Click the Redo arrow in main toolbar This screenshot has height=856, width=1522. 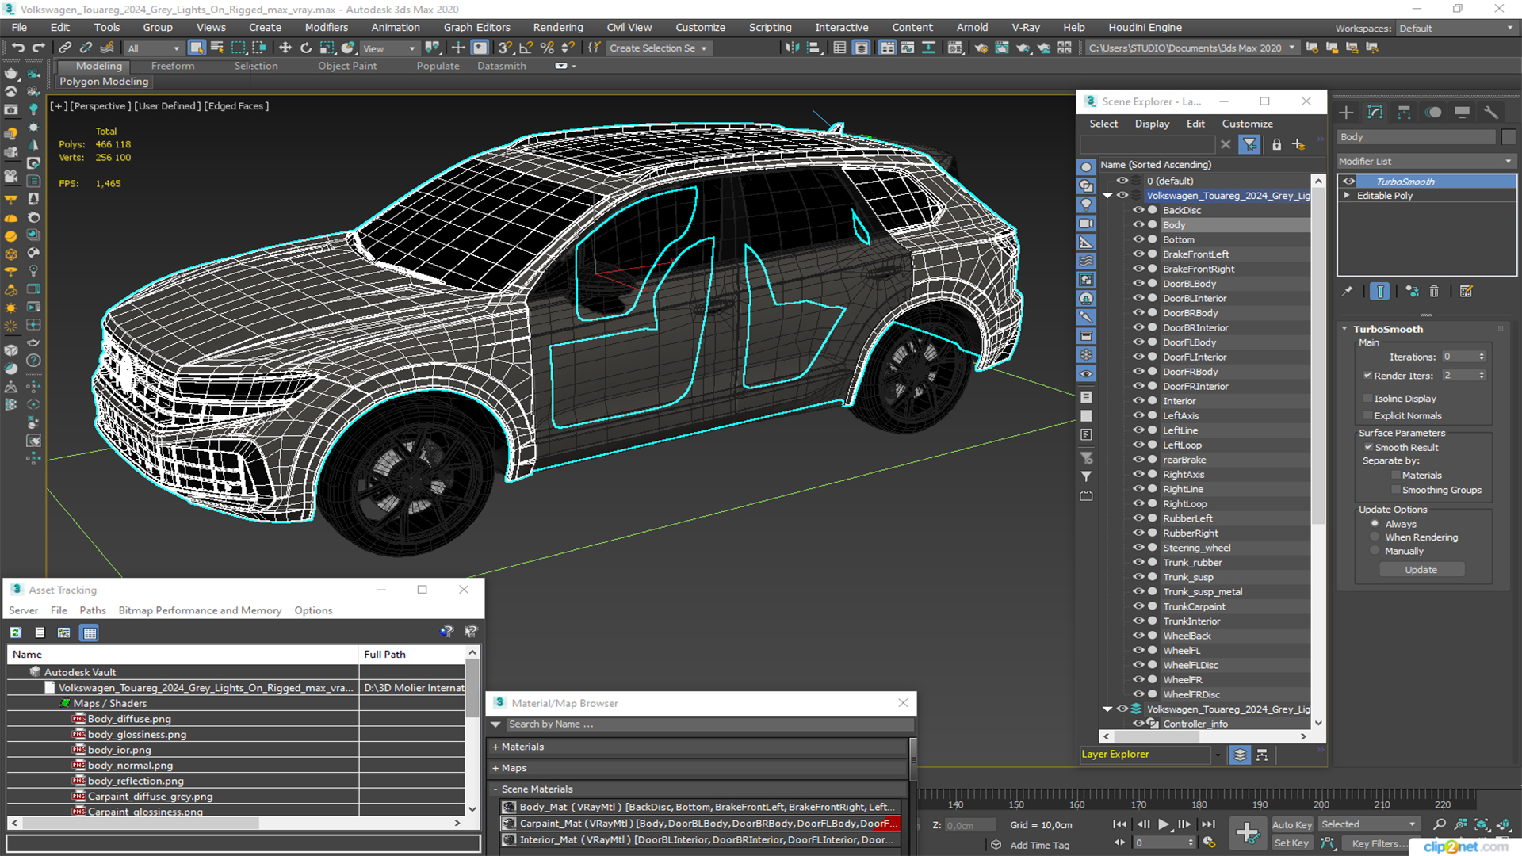38,48
